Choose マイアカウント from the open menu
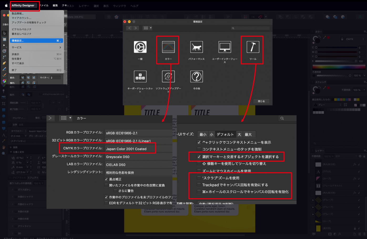The image size is (367, 239). [x=21, y=18]
